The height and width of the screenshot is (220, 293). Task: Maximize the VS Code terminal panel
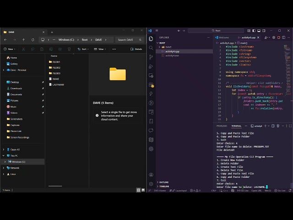click(x=290, y=126)
